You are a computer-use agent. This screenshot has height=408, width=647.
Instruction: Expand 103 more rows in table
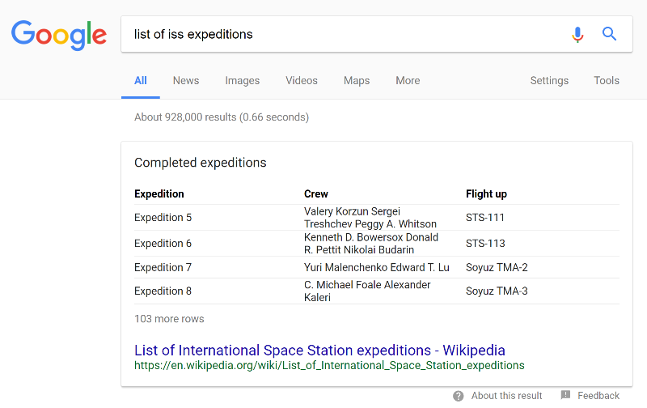(x=169, y=319)
